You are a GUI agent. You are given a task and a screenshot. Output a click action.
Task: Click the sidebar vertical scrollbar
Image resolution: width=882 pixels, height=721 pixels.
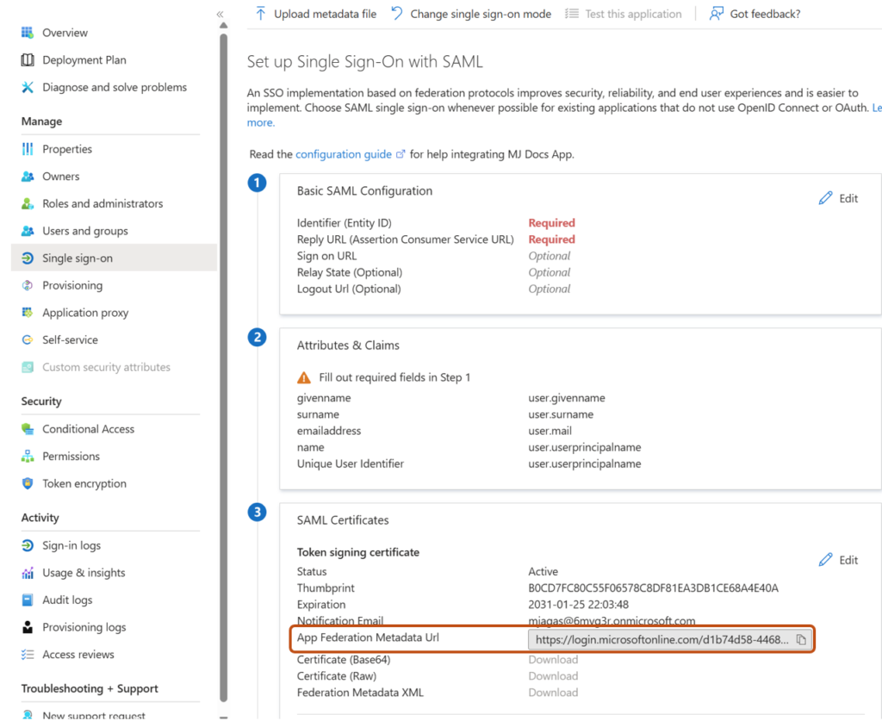click(224, 345)
